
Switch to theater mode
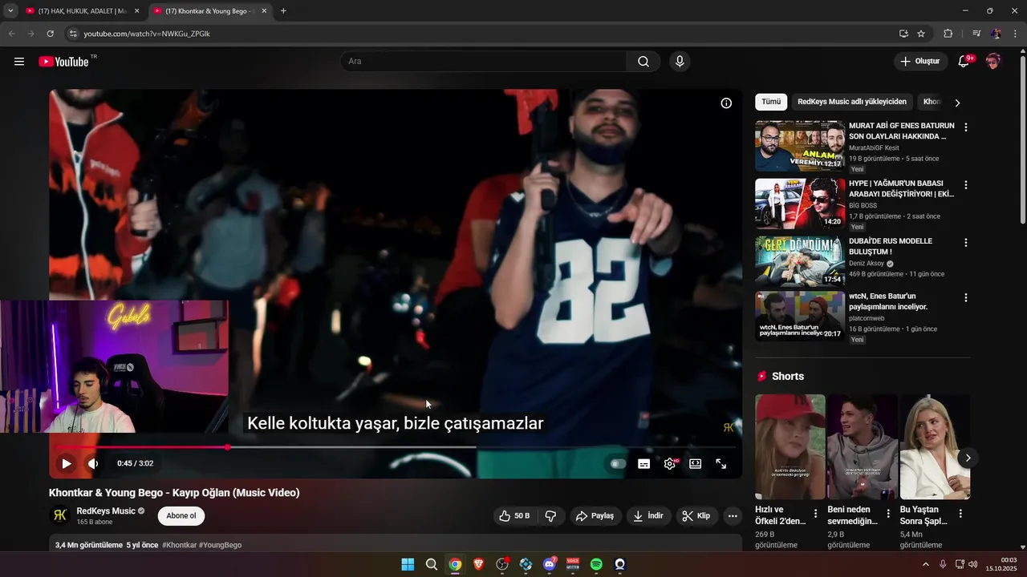pyautogui.click(x=696, y=463)
